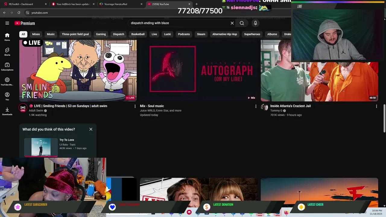Open the FaZe logo sunset video thumbnail
This screenshot has width=386, height=217.
click(319, 189)
